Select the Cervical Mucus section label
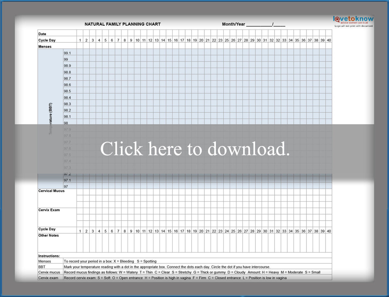Viewport: 389px width, 297px height. 51,191
